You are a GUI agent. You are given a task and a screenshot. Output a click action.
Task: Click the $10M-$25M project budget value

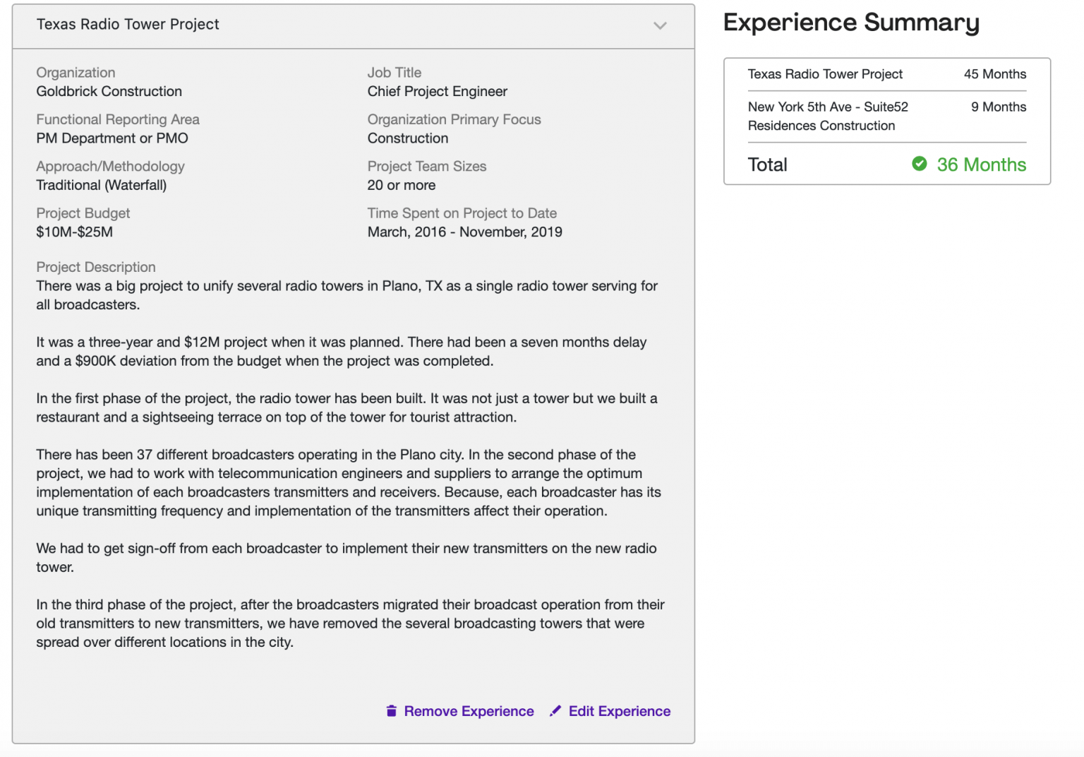coord(74,232)
